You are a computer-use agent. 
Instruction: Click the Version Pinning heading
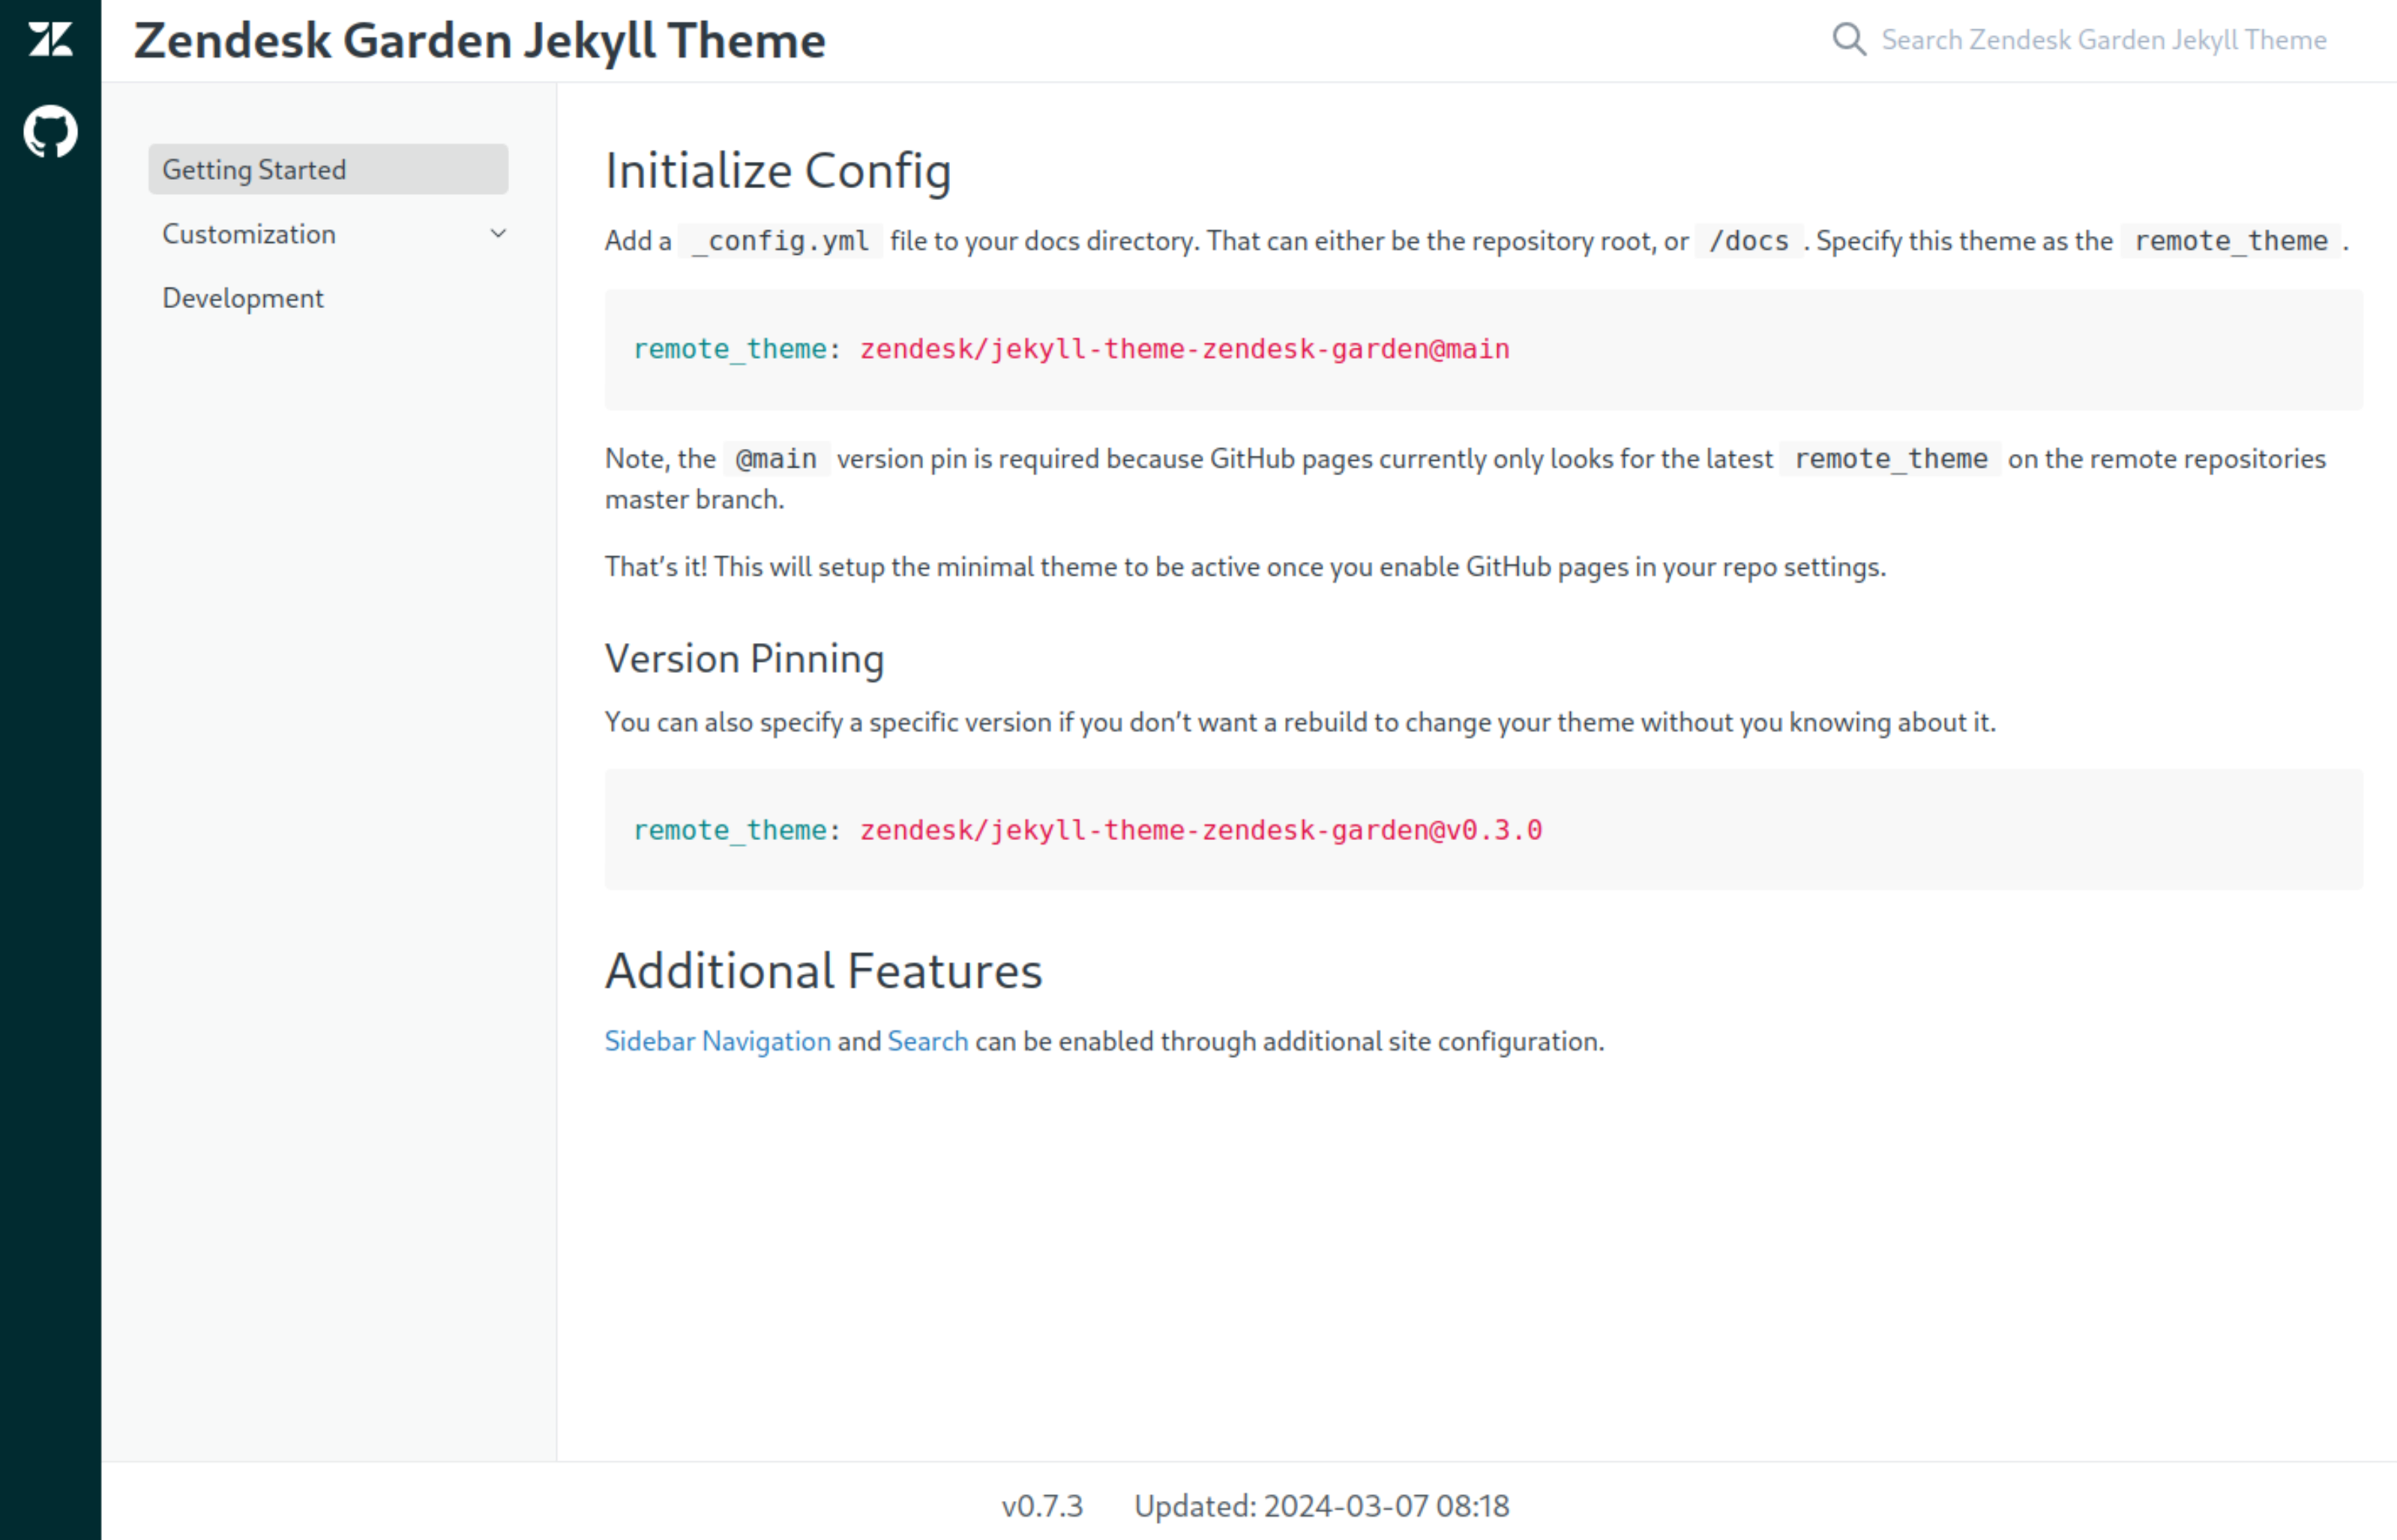click(745, 658)
